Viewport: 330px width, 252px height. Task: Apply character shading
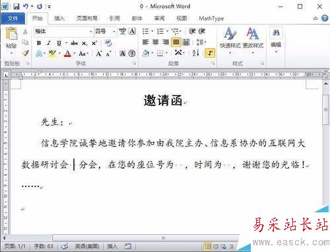tap(123, 54)
